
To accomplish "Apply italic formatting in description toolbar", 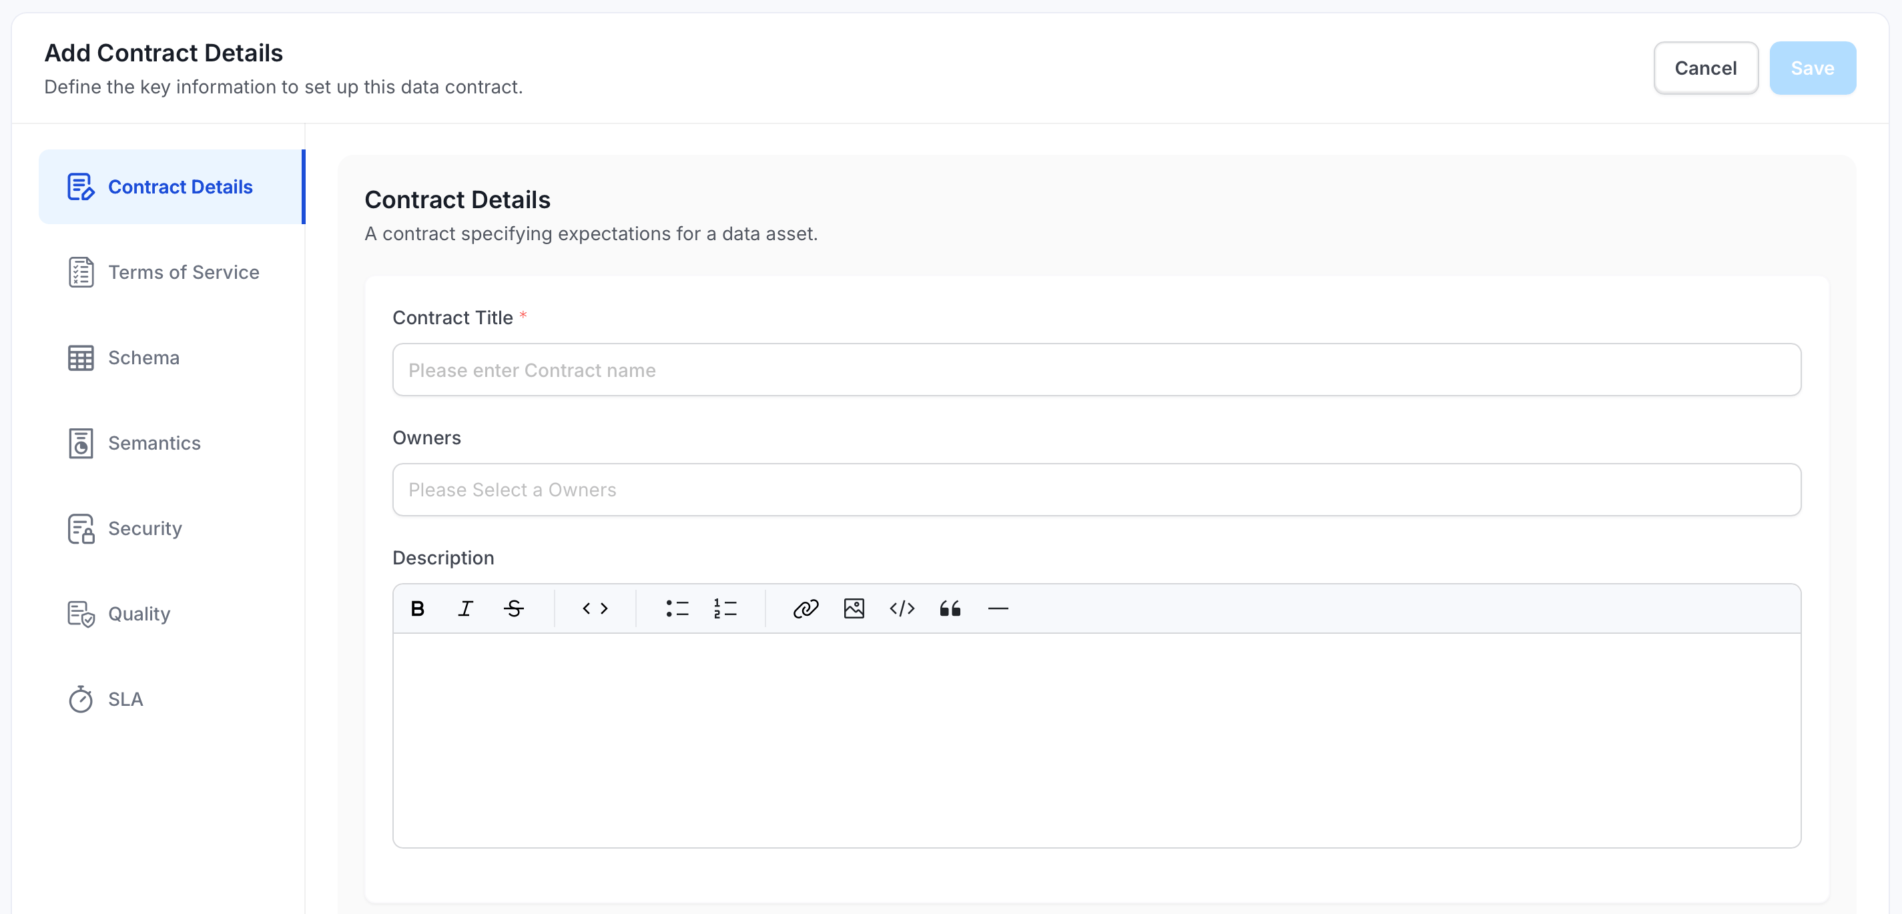I will click(x=465, y=608).
